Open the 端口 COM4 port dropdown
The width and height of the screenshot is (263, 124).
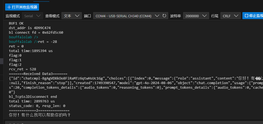point(131,16)
